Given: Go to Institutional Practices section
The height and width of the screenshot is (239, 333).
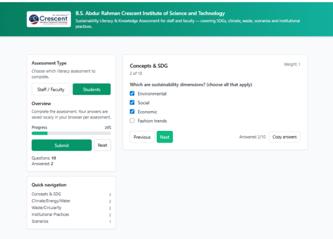Looking at the screenshot, I should point(50,215).
